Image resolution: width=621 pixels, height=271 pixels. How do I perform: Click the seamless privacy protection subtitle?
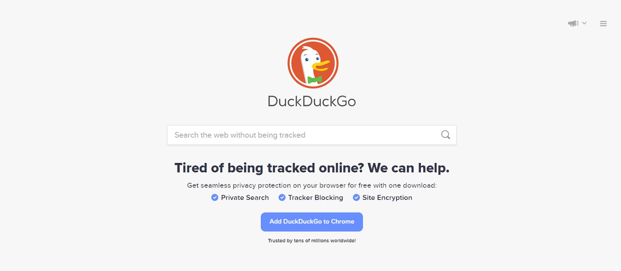pyautogui.click(x=312, y=185)
